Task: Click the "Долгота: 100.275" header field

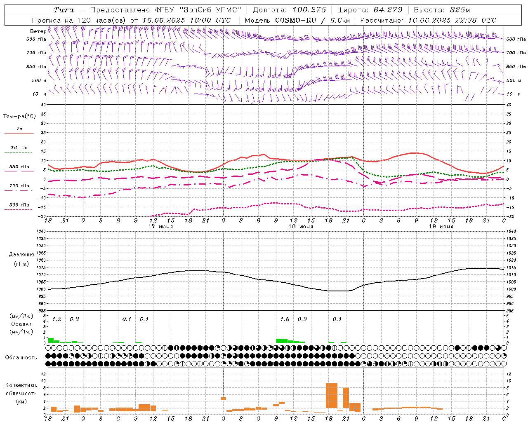Action: tap(290, 10)
